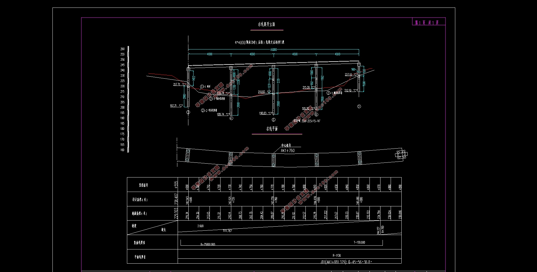Select scale value '245' on elevation ruler

122,65
